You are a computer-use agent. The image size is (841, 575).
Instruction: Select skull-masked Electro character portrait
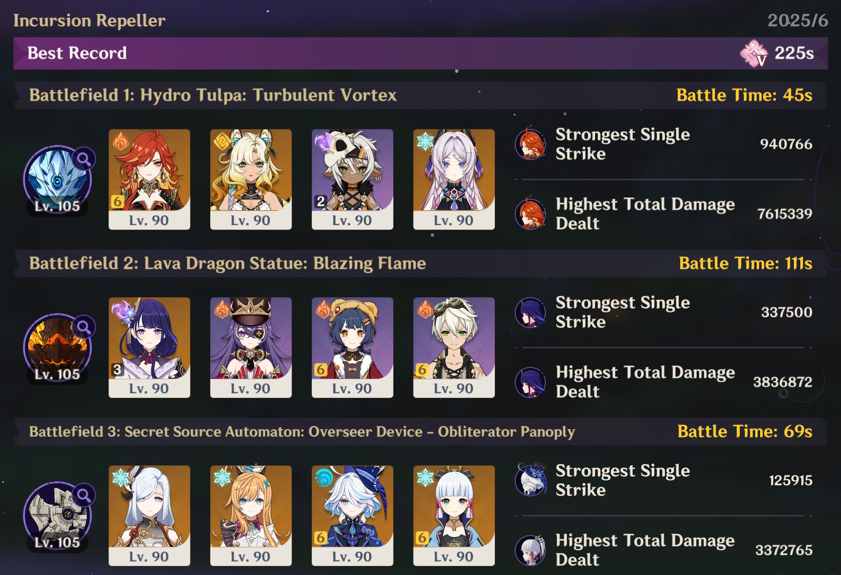tap(353, 179)
